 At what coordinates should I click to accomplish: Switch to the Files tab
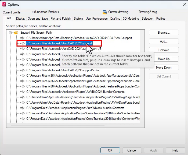(x=8, y=18)
